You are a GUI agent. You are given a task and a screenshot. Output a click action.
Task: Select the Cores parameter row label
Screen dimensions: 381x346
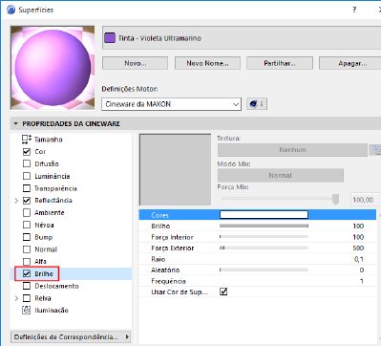point(159,215)
